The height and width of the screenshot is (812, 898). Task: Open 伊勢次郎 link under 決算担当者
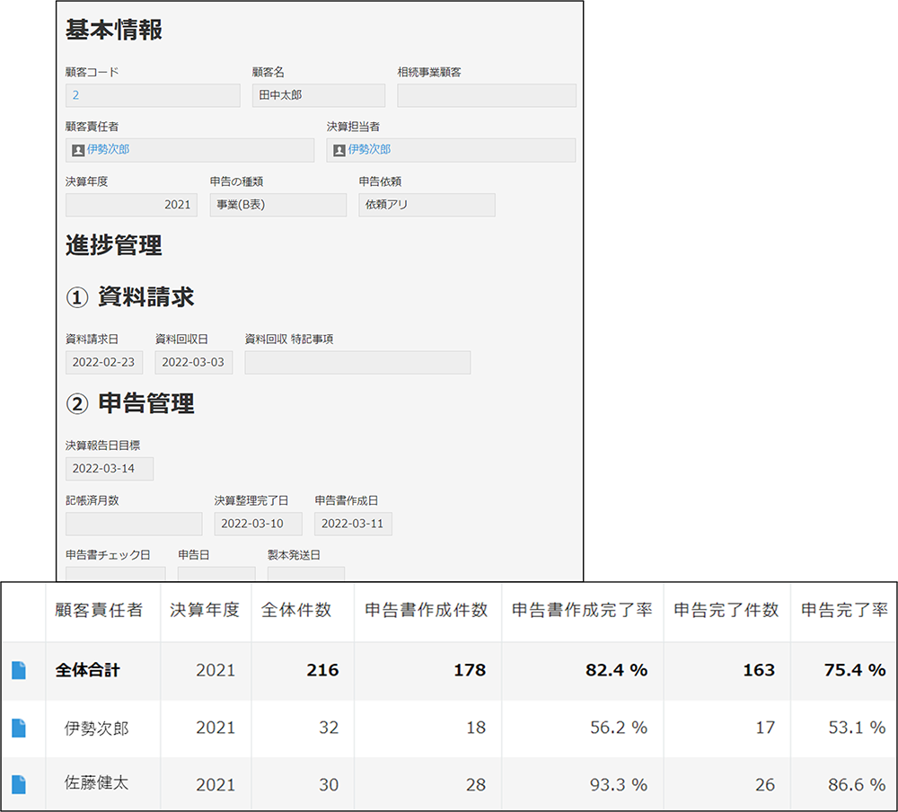coord(369,150)
